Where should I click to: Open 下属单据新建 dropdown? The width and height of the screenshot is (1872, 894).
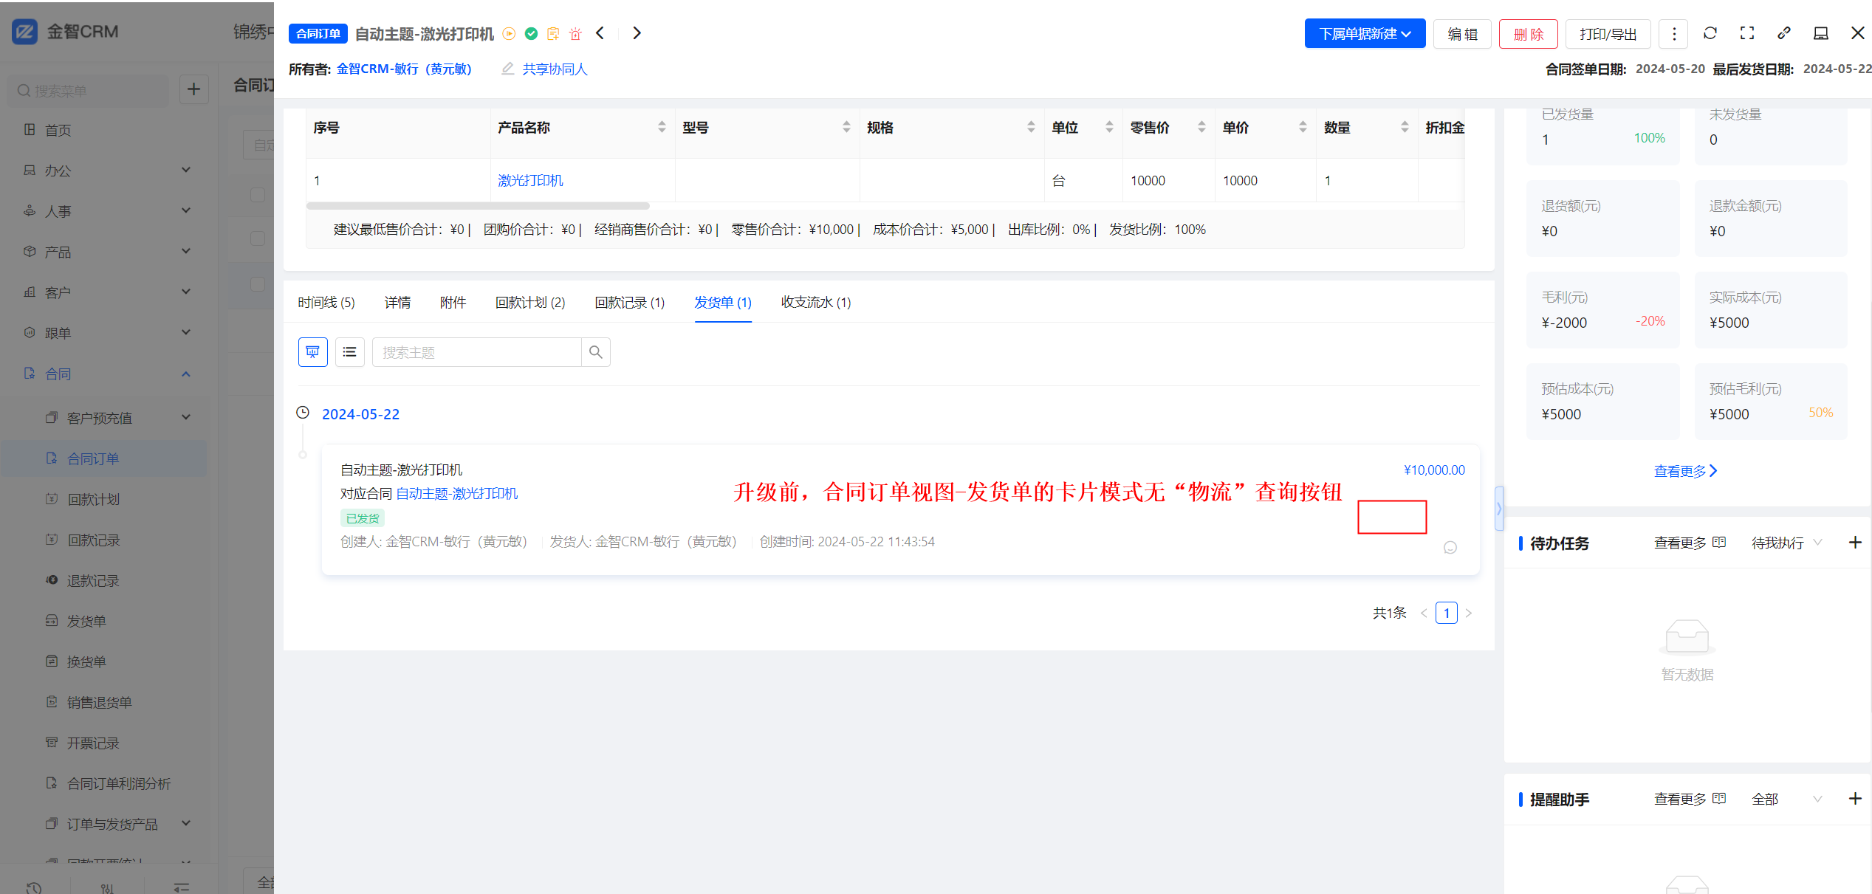coord(1364,34)
